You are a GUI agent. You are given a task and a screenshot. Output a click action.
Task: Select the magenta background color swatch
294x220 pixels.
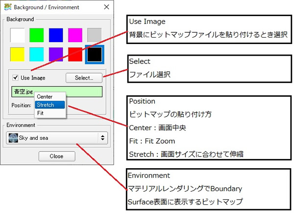tap(75, 35)
